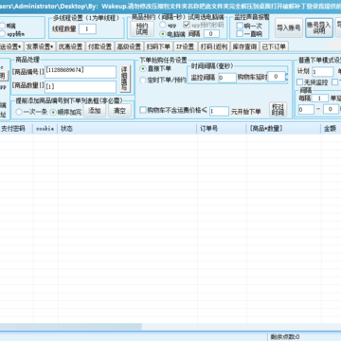Focus the 监控间隔 input field
341x341 pixels.
coord(227,78)
